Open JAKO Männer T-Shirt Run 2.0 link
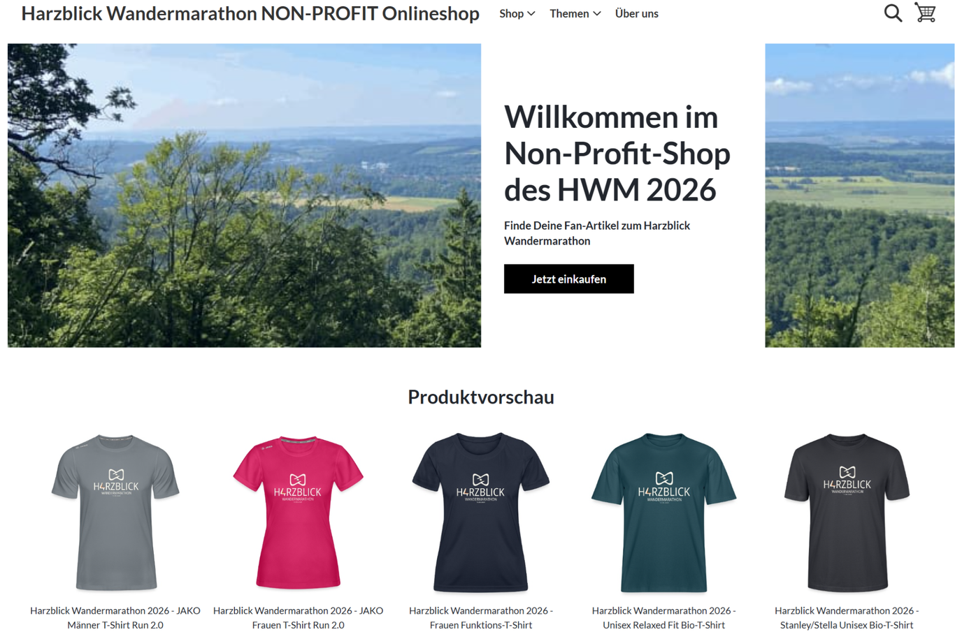The image size is (955, 632). click(115, 617)
